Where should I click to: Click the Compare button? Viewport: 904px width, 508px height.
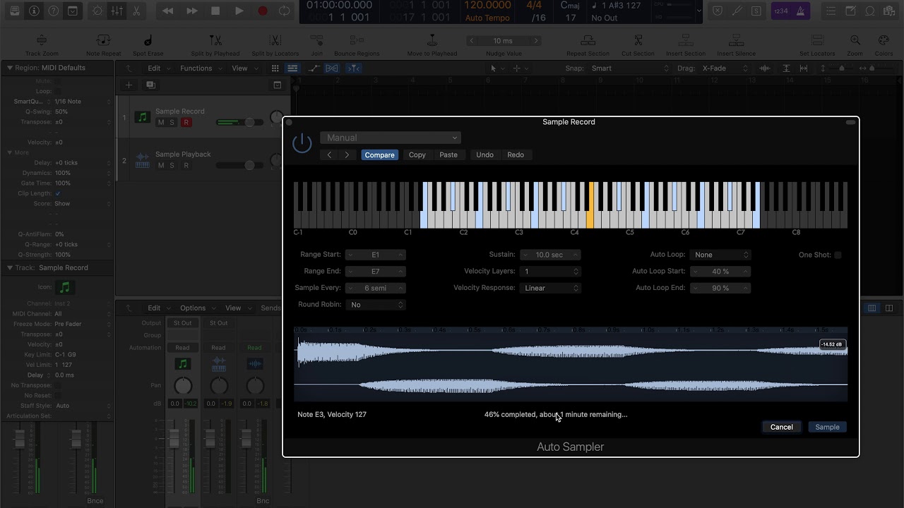click(379, 155)
